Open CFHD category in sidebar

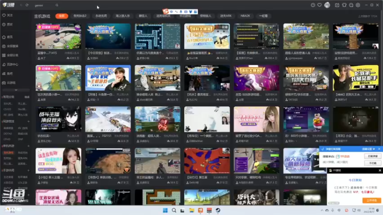7,139
